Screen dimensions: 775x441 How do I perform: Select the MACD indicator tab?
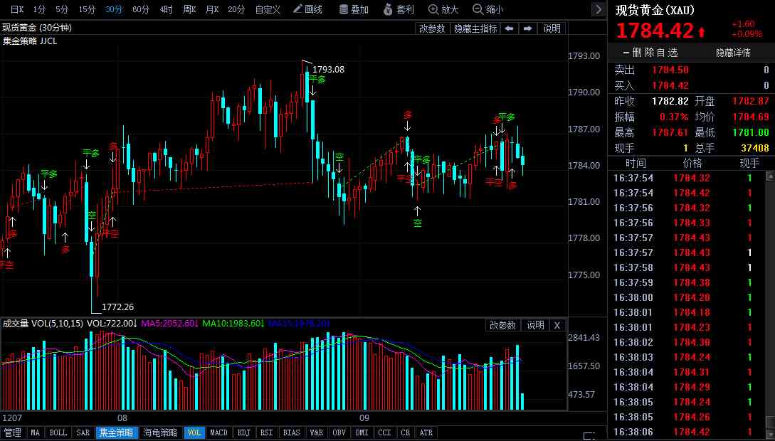click(218, 432)
